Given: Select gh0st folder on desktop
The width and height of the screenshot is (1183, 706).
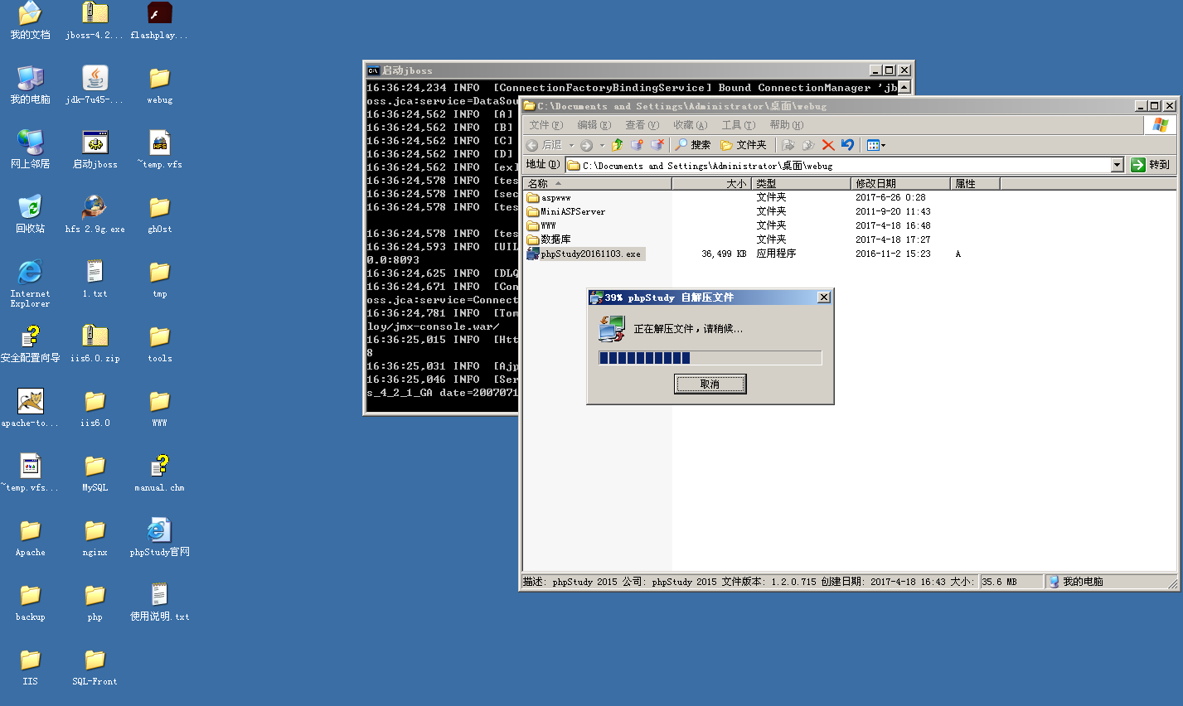Looking at the screenshot, I should pyautogui.click(x=159, y=215).
